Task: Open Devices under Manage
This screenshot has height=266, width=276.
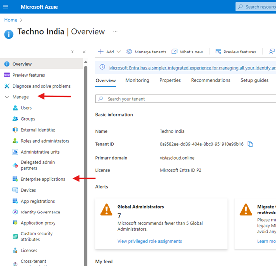Action: click(x=28, y=190)
